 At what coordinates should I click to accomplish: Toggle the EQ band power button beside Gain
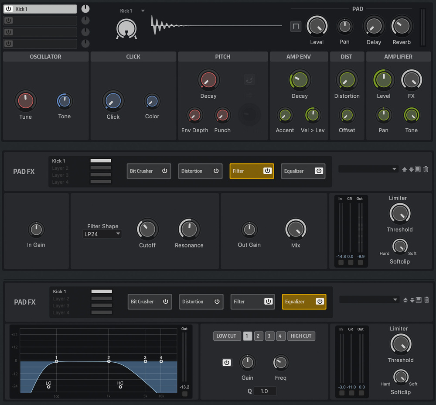point(227,362)
